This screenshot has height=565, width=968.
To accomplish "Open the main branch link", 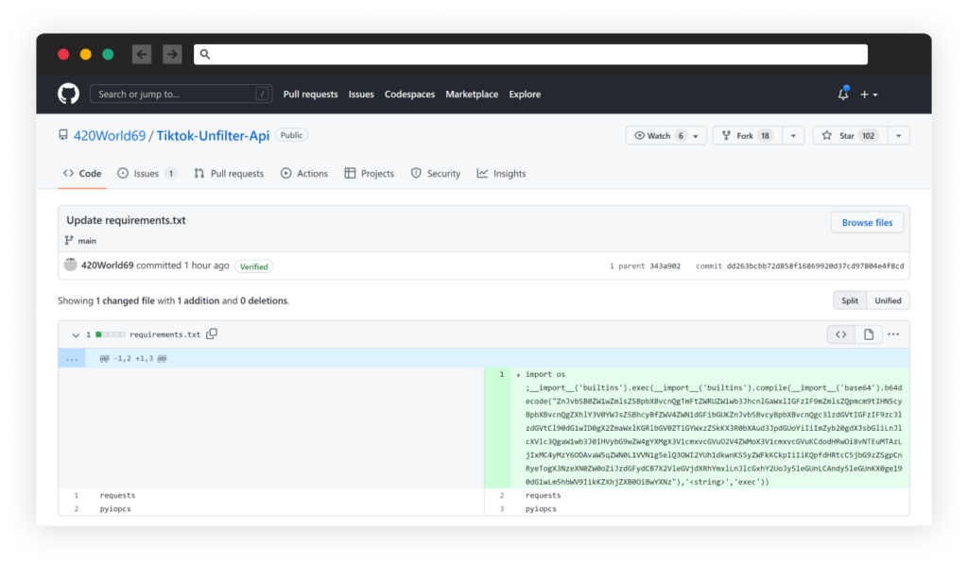I will [x=87, y=241].
